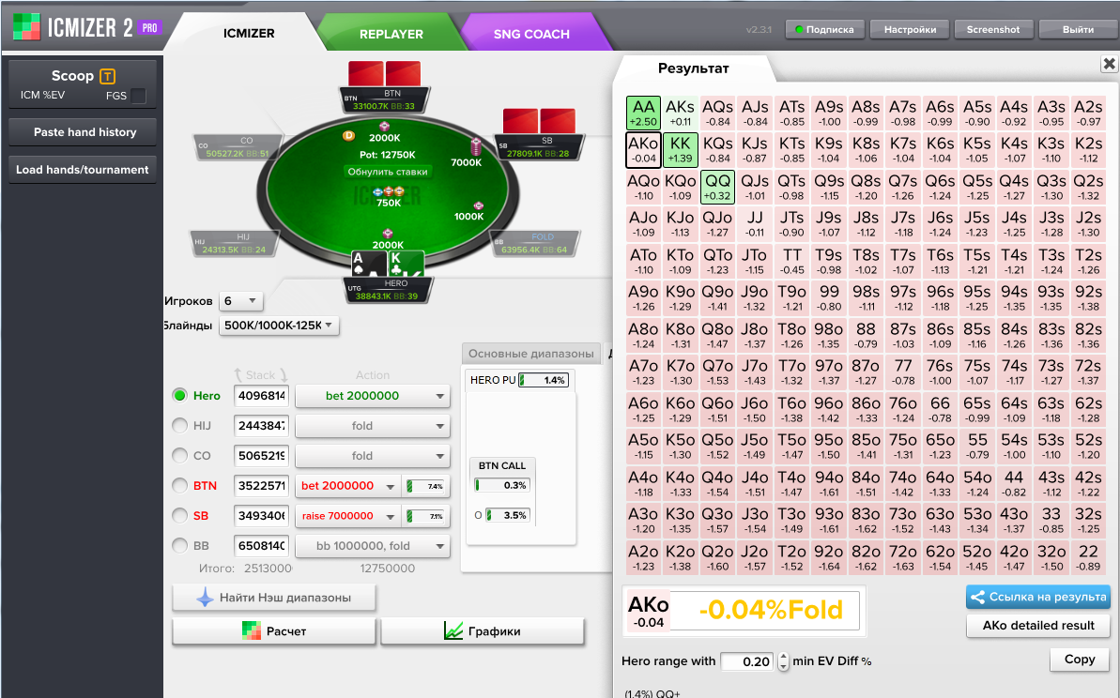
Task: Open CO fold action dropdown
Action: click(x=372, y=456)
